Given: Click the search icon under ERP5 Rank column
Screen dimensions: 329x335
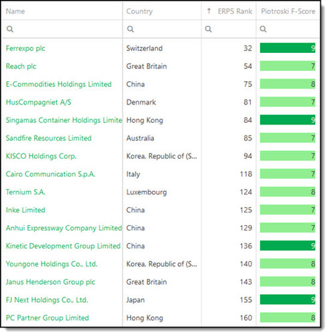Looking at the screenshot, I should (209, 29).
